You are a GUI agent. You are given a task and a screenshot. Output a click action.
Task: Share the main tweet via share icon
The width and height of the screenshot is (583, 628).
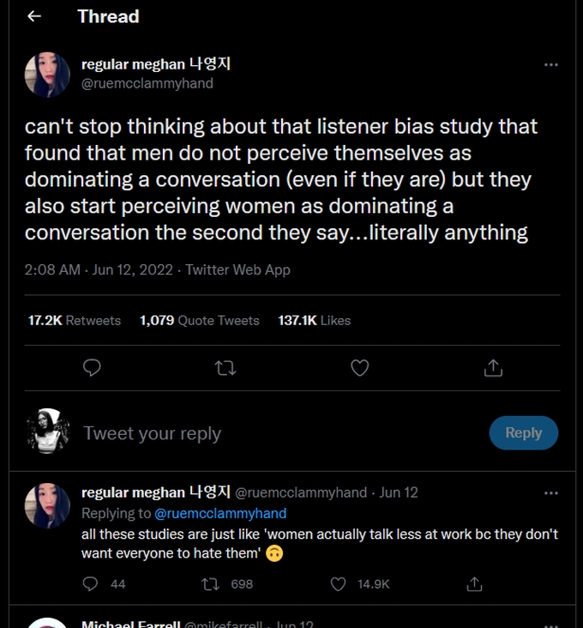pyautogui.click(x=493, y=368)
